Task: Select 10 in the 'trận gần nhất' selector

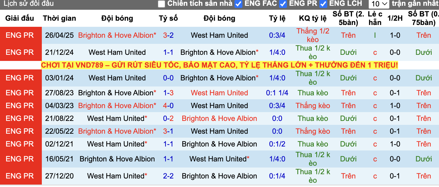Action: point(378,4)
